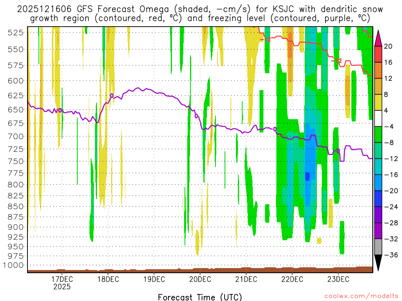The height and width of the screenshot is (301, 402).
Task: Select the 20DEC date label
Action: pos(200,279)
